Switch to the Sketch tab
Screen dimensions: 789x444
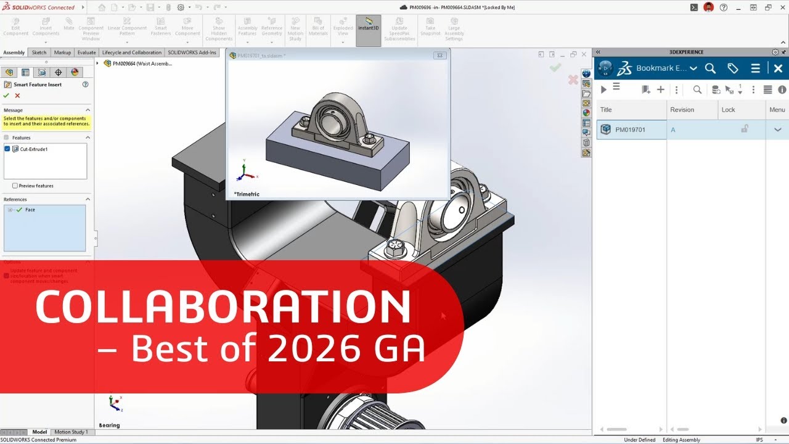coord(39,52)
